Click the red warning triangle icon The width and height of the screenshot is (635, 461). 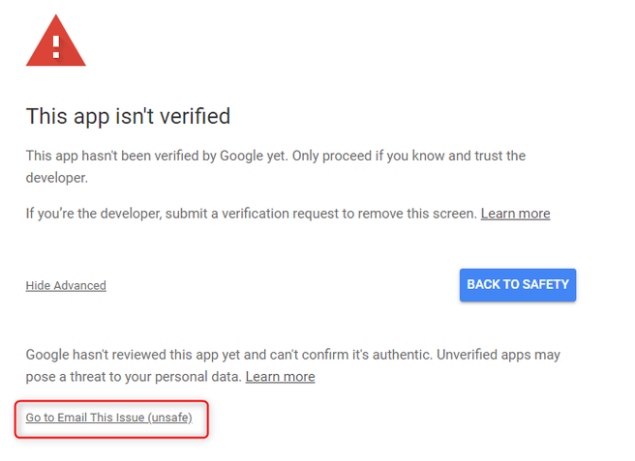coord(56,42)
